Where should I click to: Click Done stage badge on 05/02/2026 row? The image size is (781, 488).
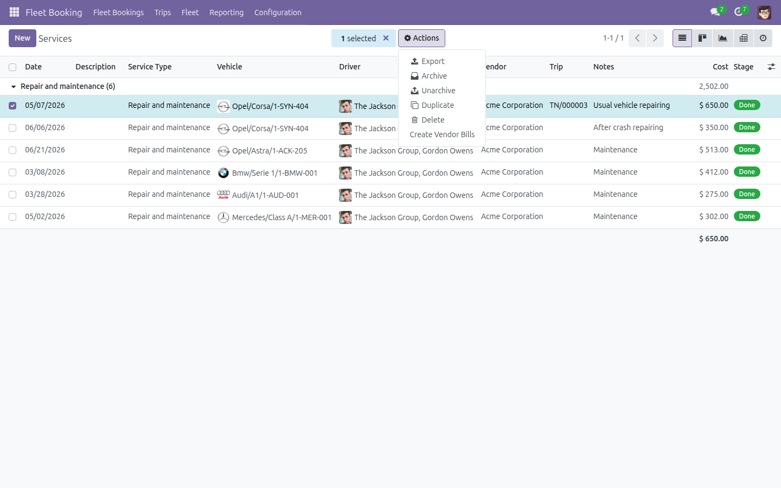[747, 216]
